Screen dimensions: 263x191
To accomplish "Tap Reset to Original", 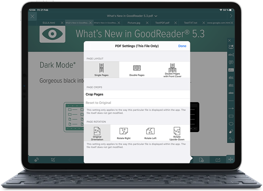I will (x=137, y=103).
